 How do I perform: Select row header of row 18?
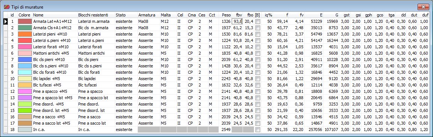tap(5, 130)
